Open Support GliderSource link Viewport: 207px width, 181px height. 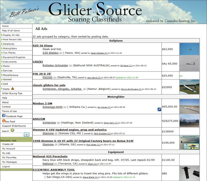point(14,126)
